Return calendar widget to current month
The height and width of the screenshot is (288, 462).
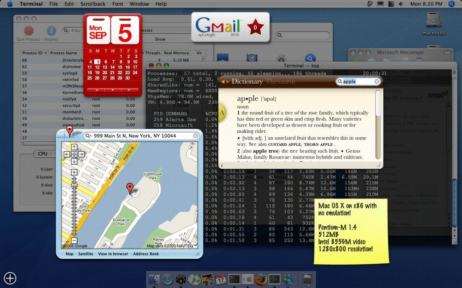[112, 90]
